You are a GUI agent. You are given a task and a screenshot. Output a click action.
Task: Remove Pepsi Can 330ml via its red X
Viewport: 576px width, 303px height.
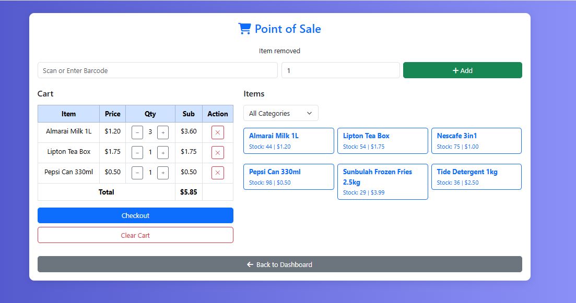coord(217,173)
